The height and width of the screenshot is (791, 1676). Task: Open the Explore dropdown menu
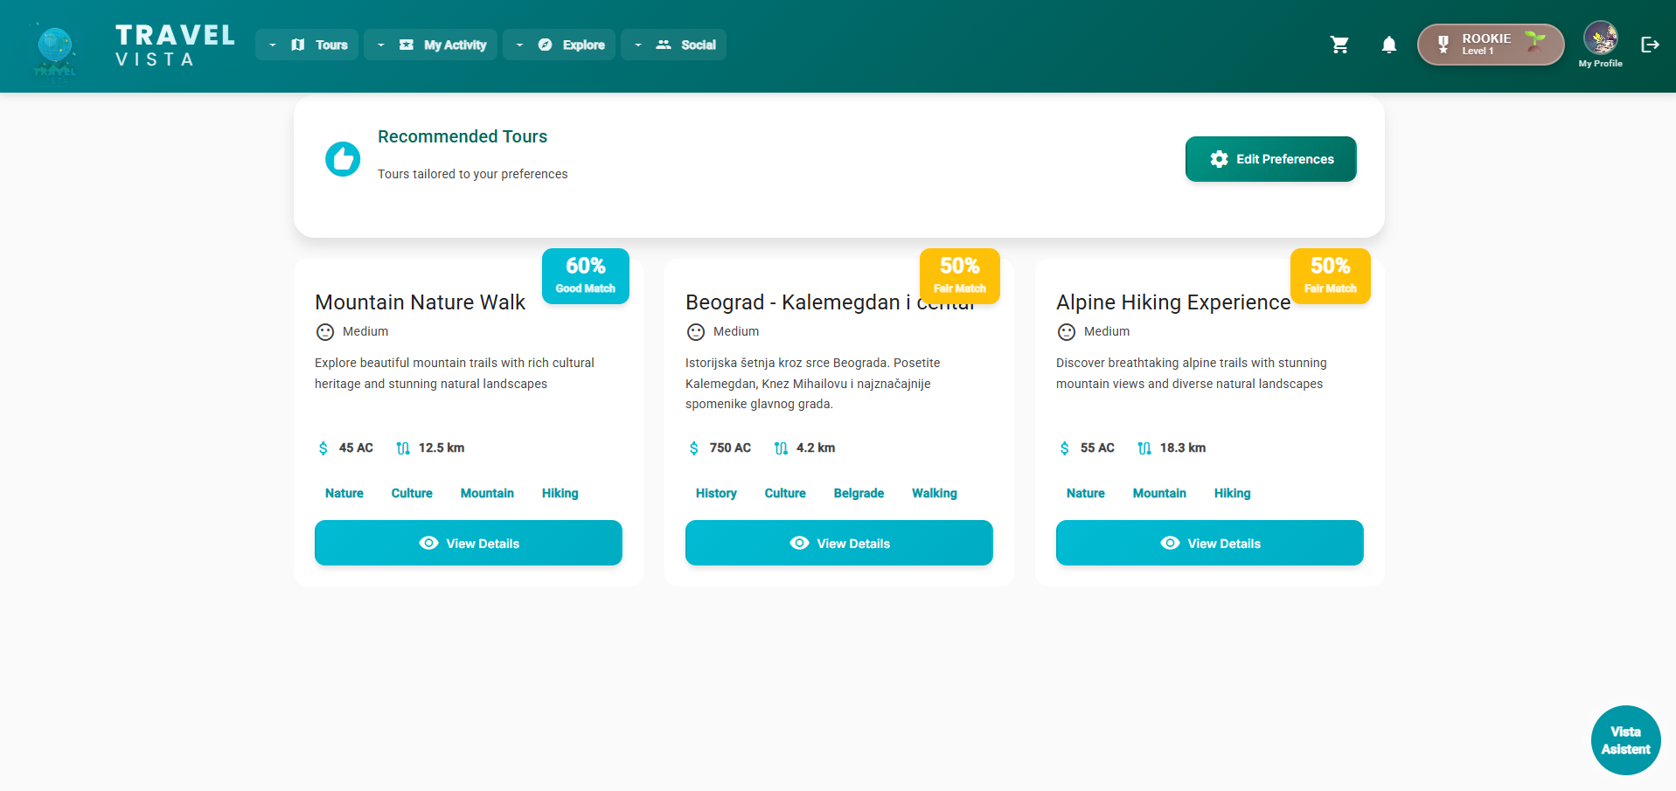(x=560, y=45)
